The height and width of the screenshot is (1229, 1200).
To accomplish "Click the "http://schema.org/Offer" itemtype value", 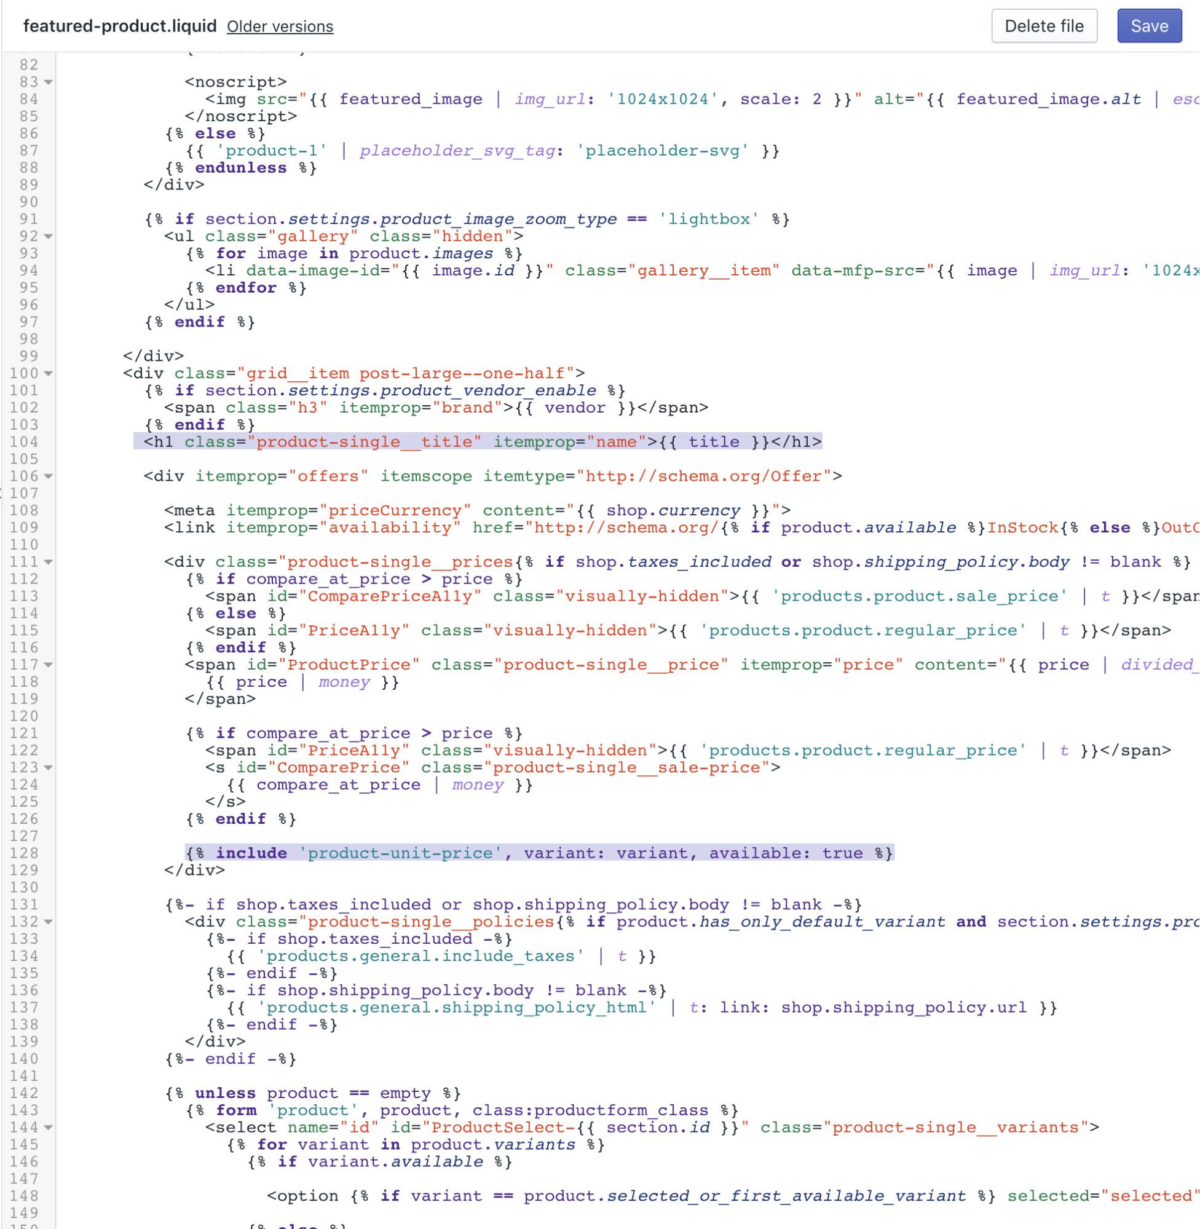I will (x=703, y=476).
